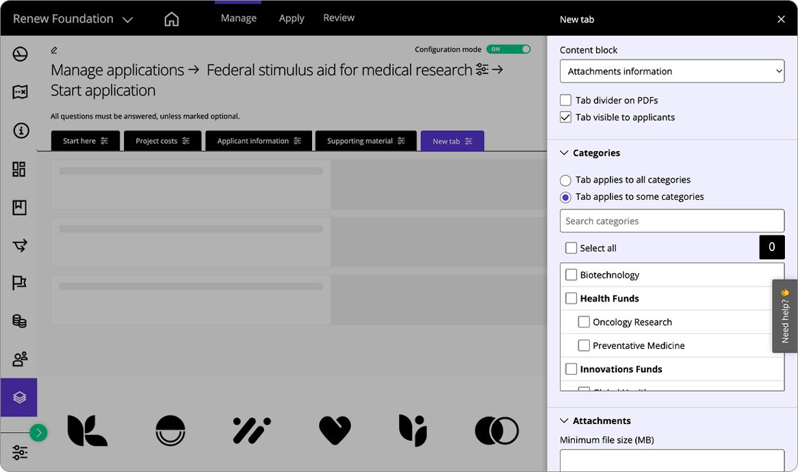Image resolution: width=798 pixels, height=472 pixels.
Task: Open the Content block dropdown
Action: click(671, 71)
